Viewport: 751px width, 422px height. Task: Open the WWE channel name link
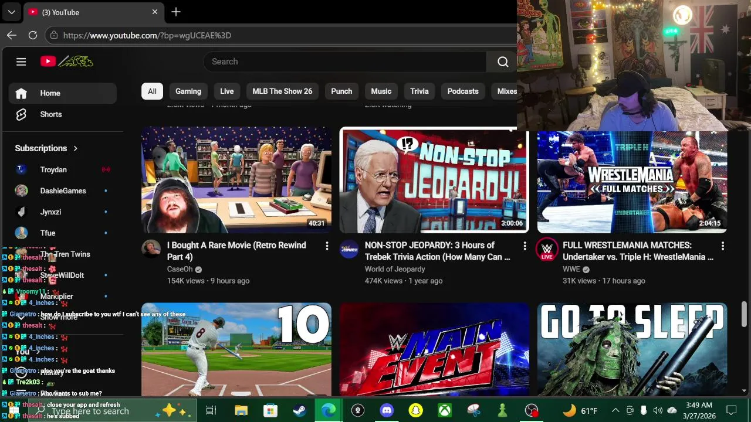click(x=571, y=269)
